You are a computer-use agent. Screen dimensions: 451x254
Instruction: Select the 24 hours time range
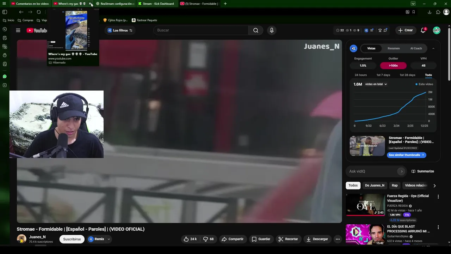[x=360, y=75]
